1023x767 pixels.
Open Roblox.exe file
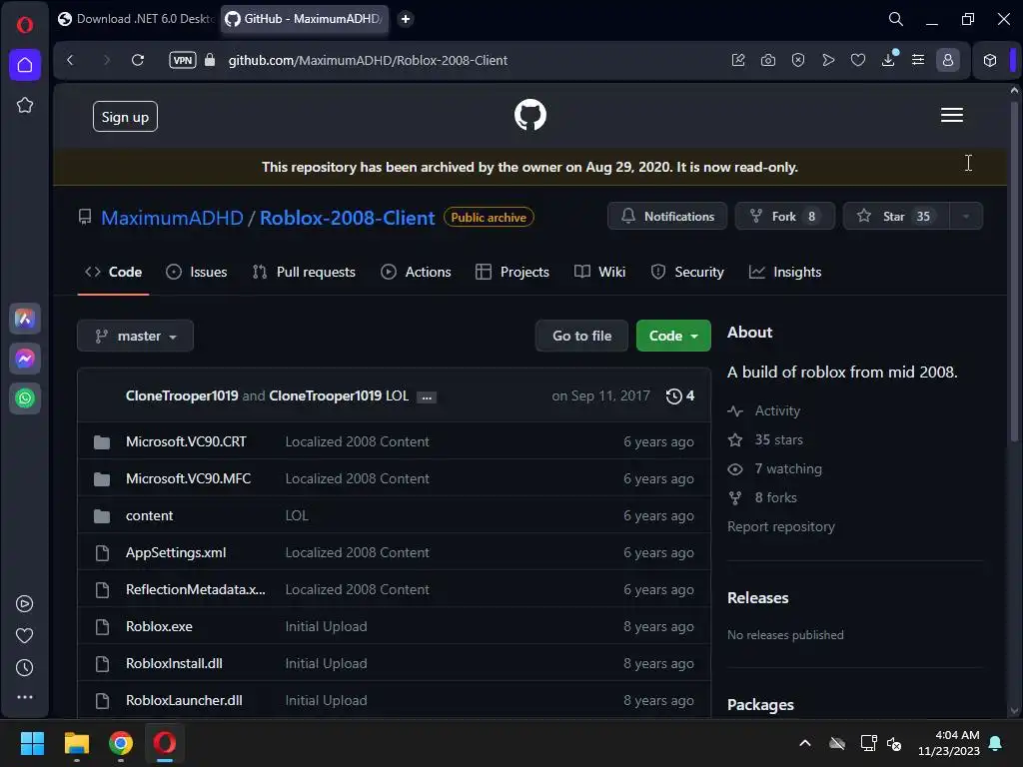pyautogui.click(x=159, y=627)
